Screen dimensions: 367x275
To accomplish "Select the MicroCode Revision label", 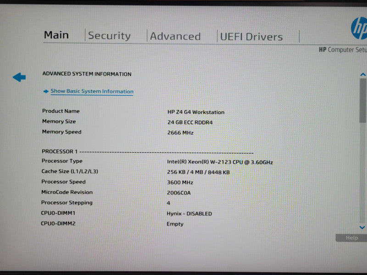I will tap(67, 192).
